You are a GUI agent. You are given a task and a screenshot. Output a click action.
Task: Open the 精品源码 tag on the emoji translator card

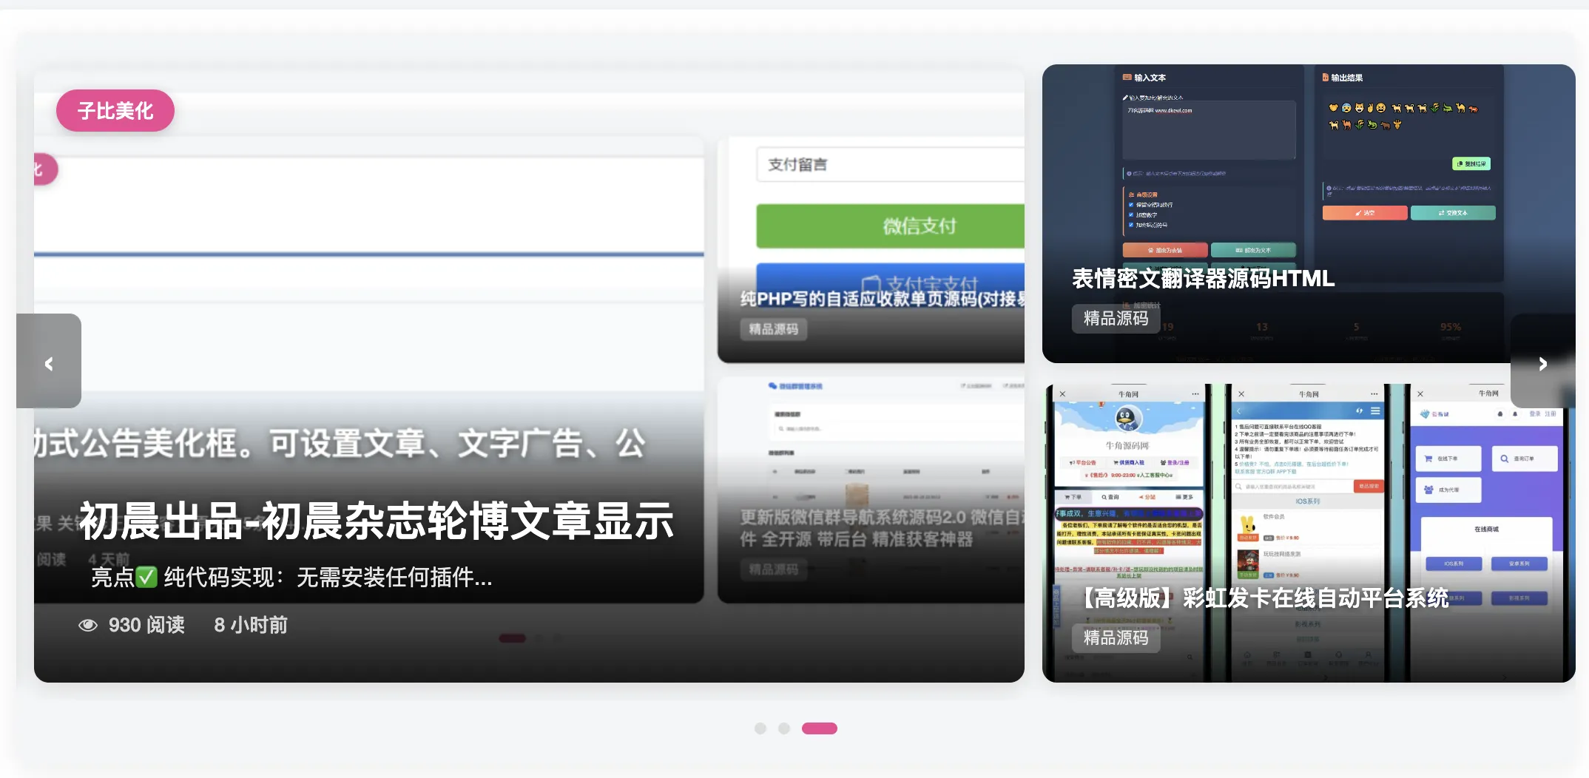coord(1116,319)
